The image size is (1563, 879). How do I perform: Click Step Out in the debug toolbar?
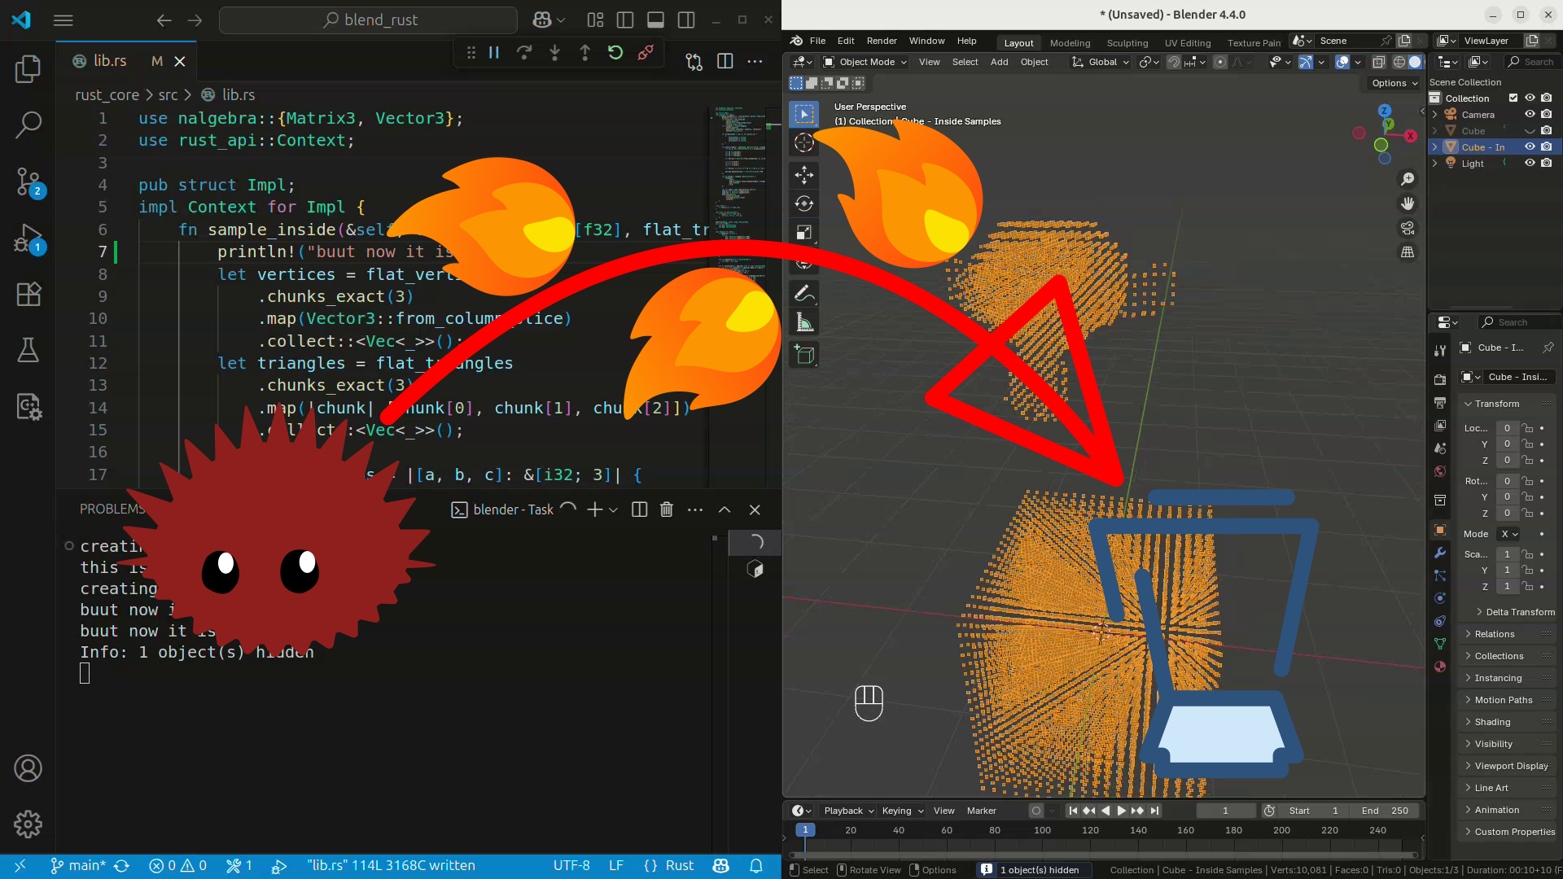[584, 53]
